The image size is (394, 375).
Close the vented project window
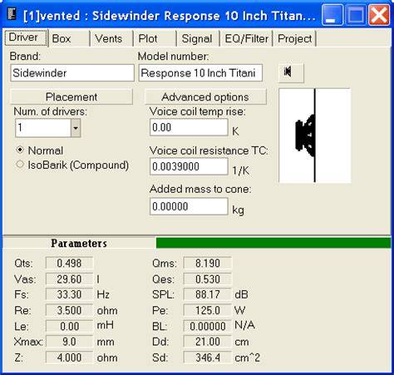[379, 15]
